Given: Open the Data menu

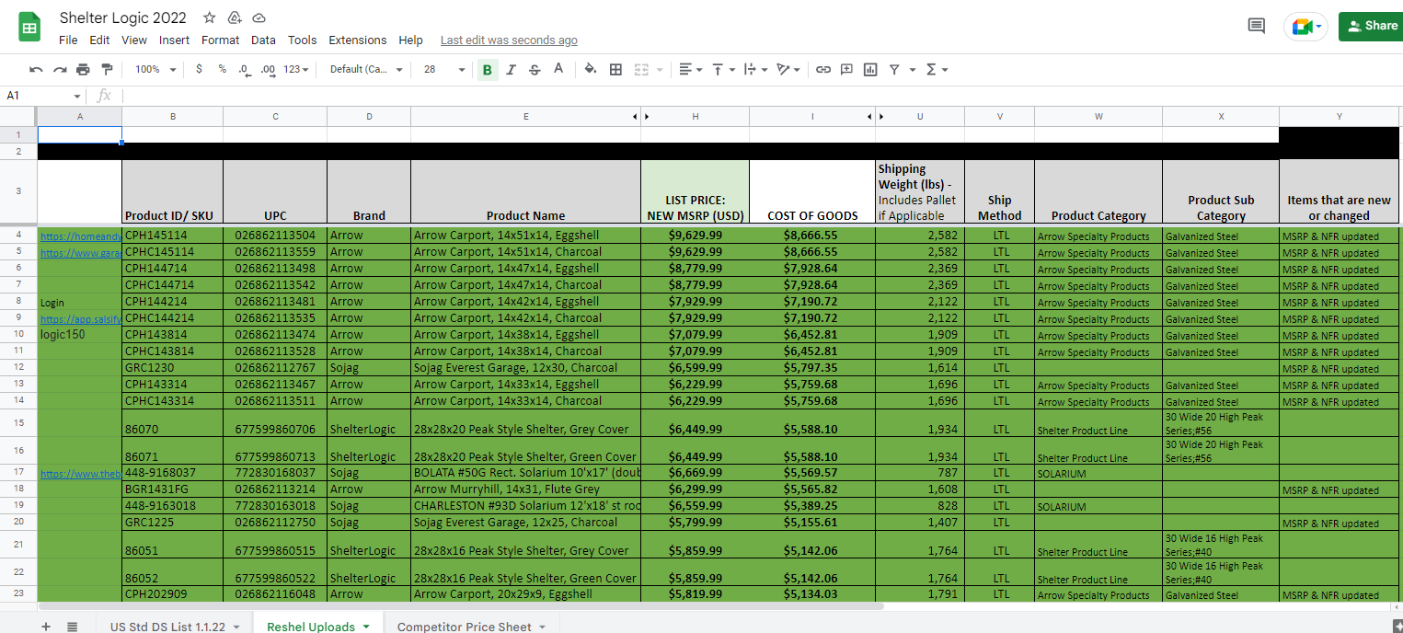Looking at the screenshot, I should (x=263, y=40).
